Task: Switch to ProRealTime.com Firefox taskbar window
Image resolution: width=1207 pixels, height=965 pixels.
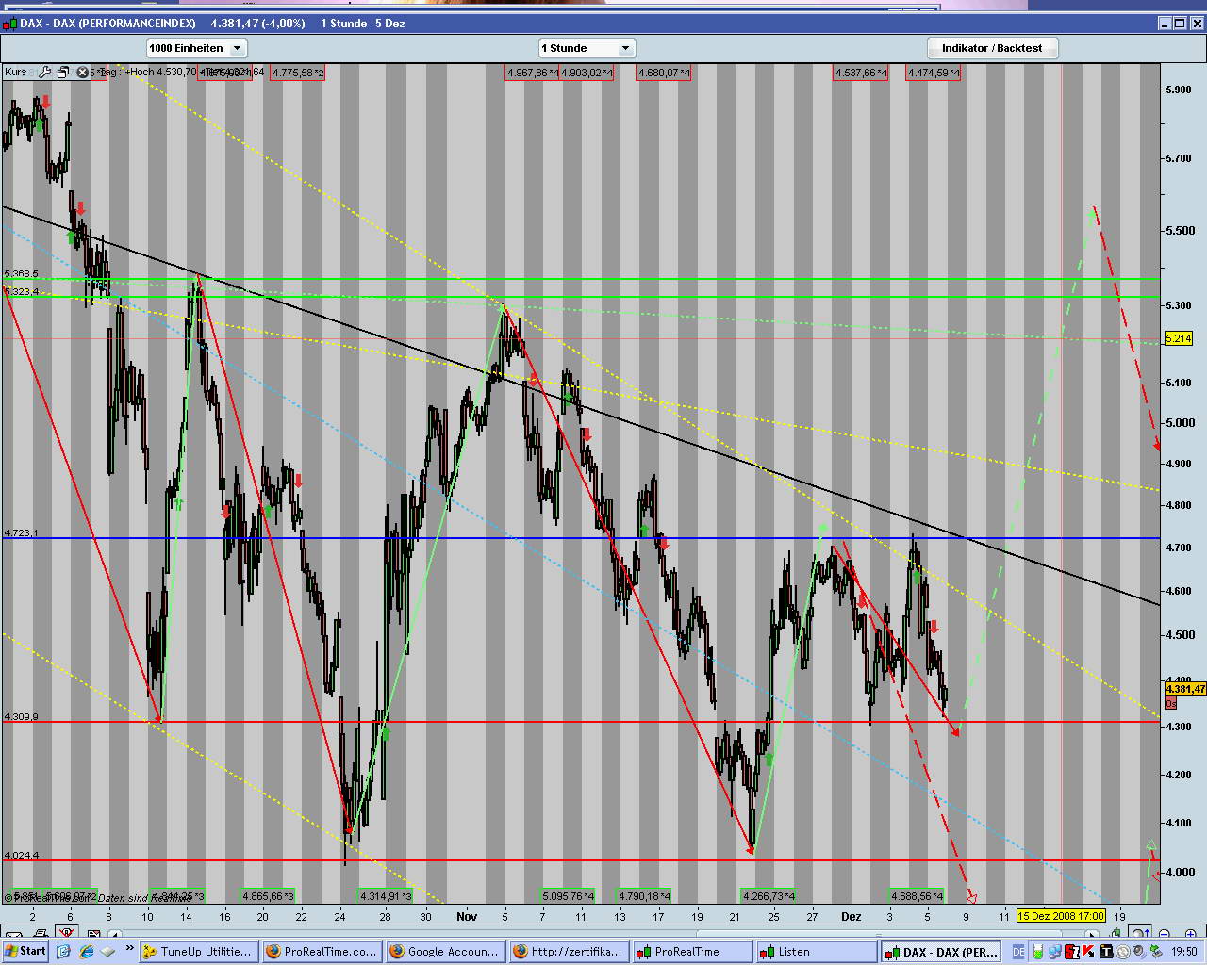Action: [x=322, y=952]
